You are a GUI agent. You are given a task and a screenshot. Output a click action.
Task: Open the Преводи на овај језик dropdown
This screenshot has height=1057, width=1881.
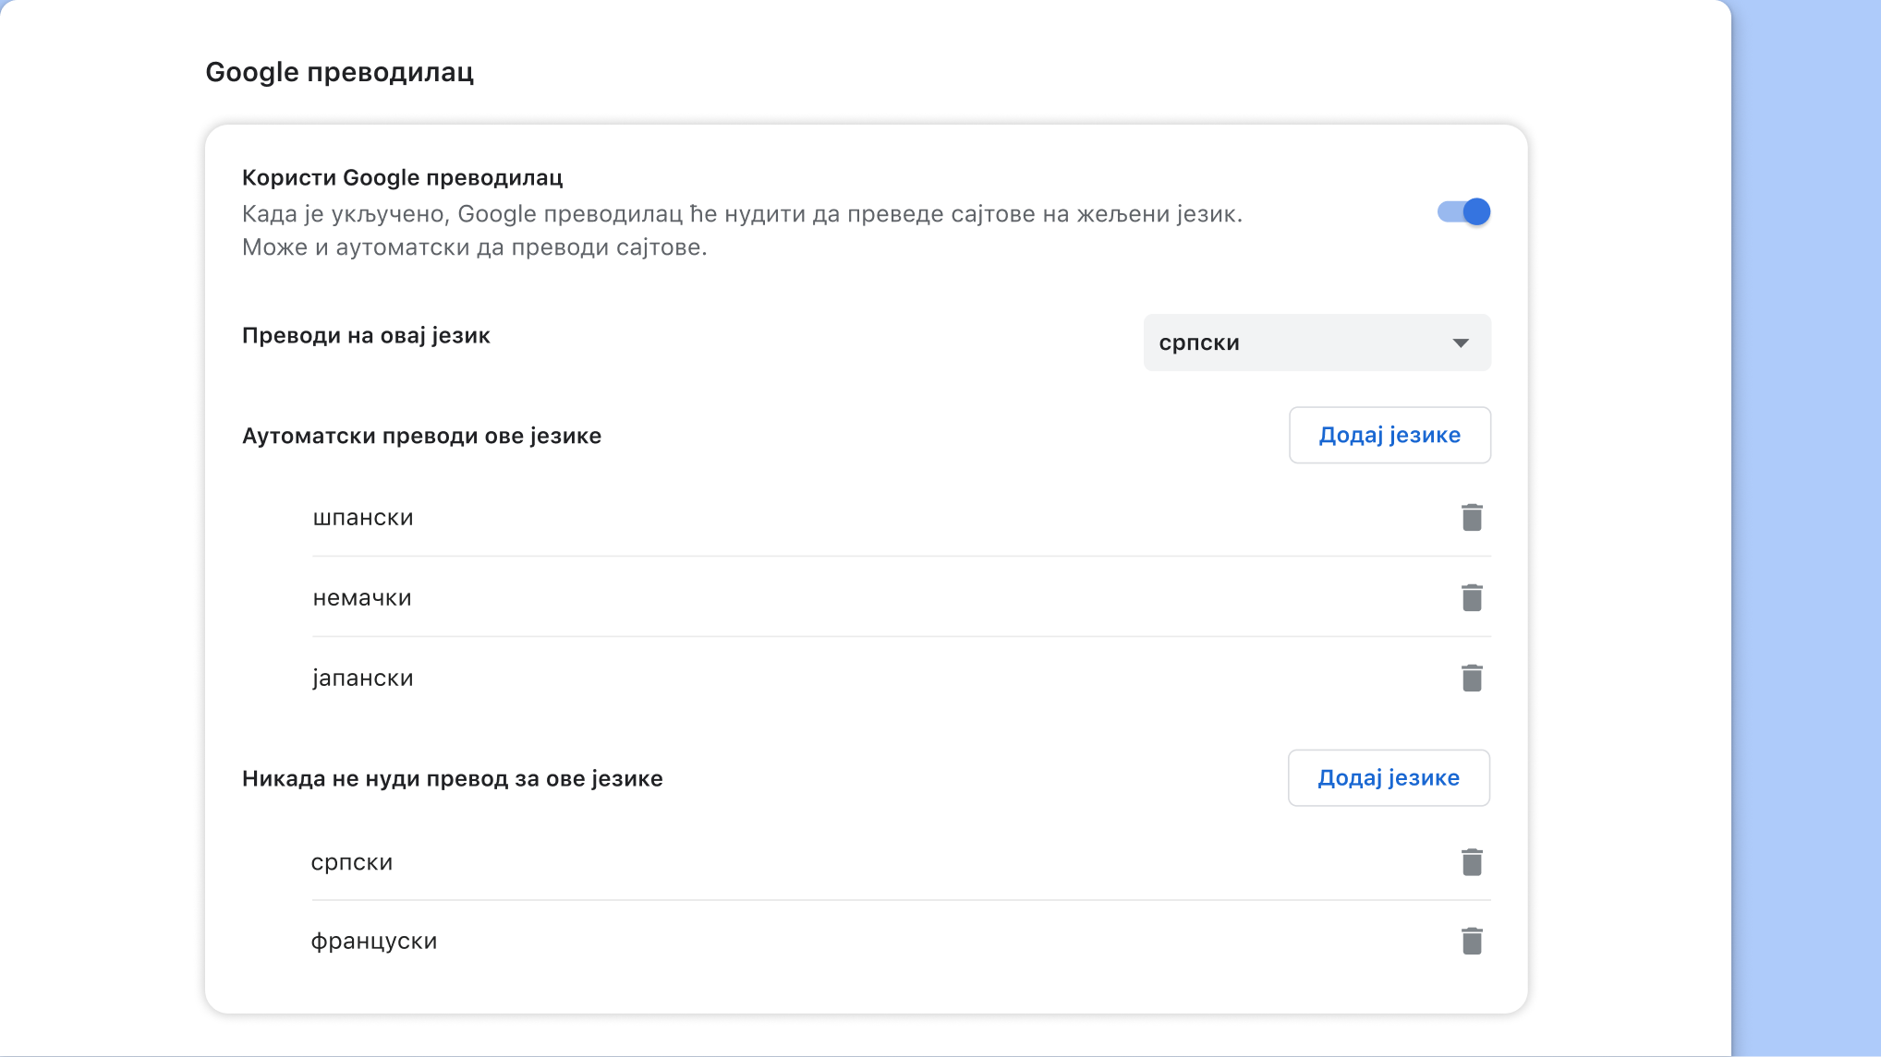(1316, 342)
